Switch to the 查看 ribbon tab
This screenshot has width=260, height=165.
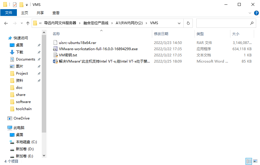tap(56, 13)
